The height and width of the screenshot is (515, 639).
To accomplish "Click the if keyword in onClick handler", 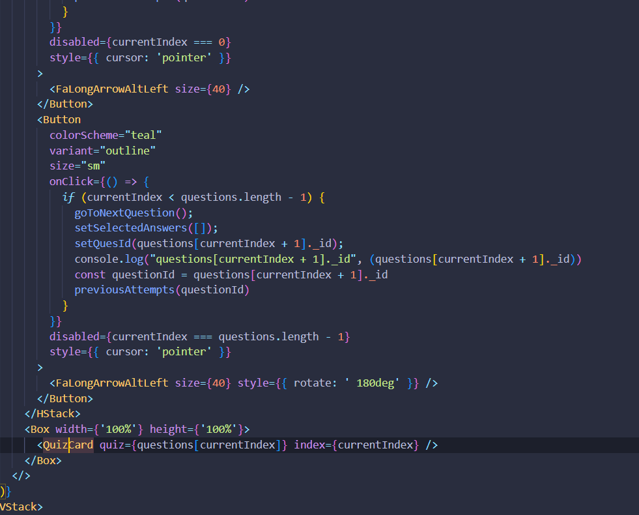I will tap(68, 197).
